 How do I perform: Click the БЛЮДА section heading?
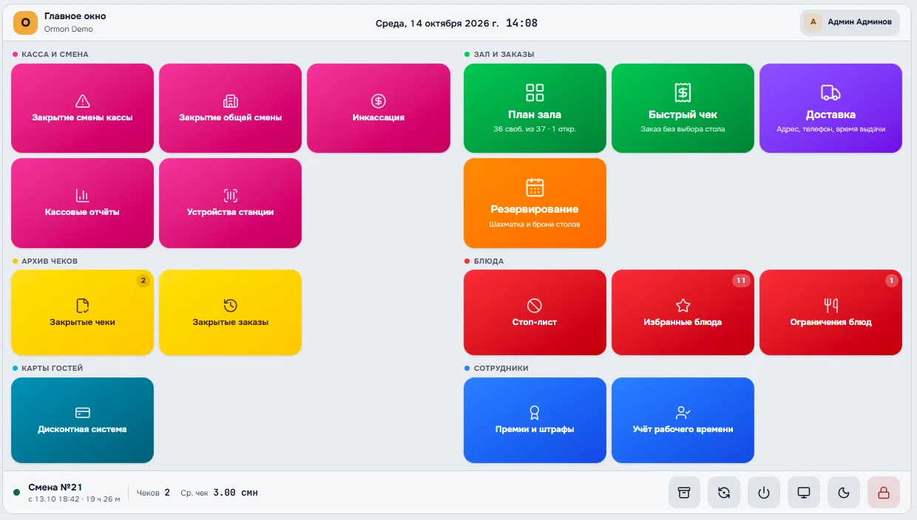[x=489, y=261]
